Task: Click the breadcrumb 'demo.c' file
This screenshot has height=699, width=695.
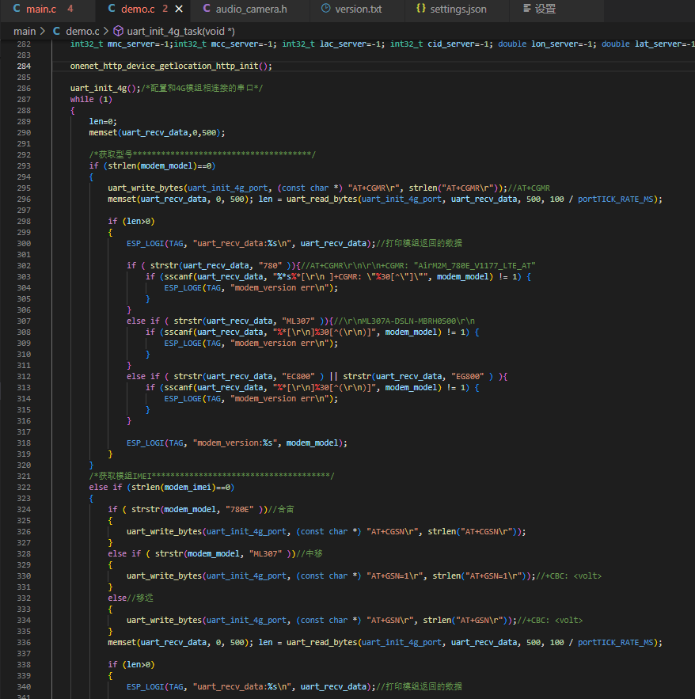Action: click(82, 31)
